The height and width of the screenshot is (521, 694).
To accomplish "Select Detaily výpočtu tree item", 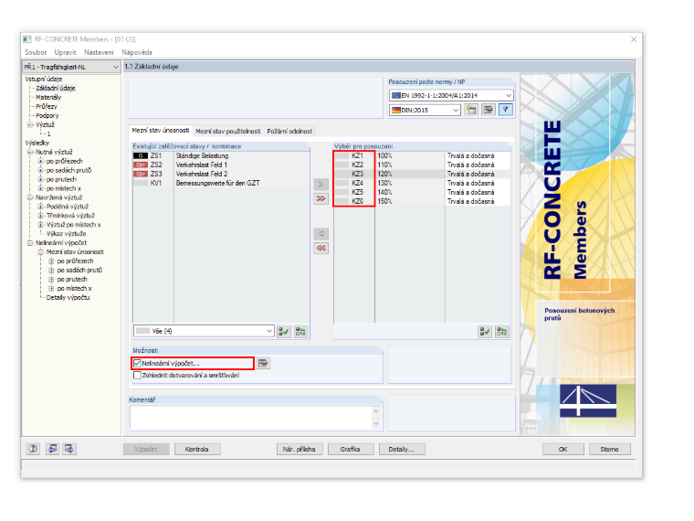I will pos(68,298).
